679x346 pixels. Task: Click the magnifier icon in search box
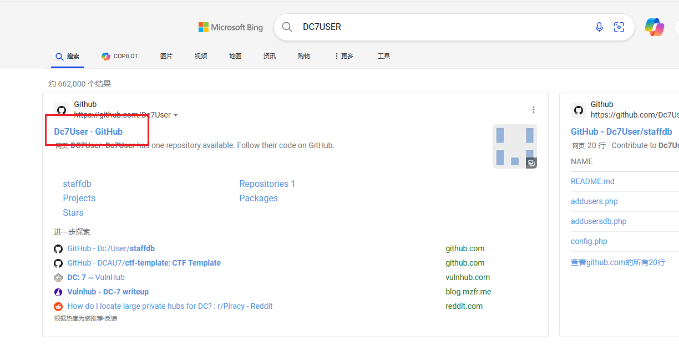(287, 27)
